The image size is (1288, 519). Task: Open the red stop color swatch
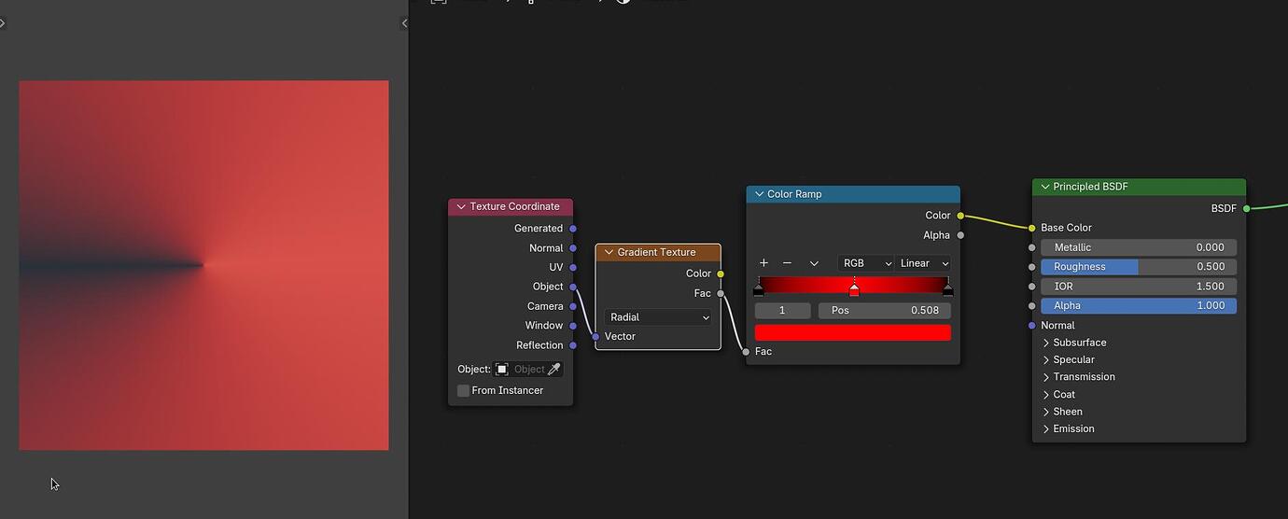tap(853, 332)
